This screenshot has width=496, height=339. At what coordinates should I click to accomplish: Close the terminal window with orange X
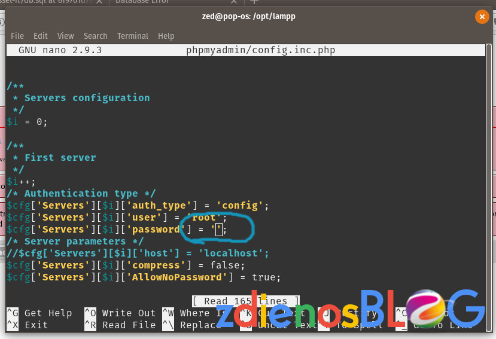point(482,17)
